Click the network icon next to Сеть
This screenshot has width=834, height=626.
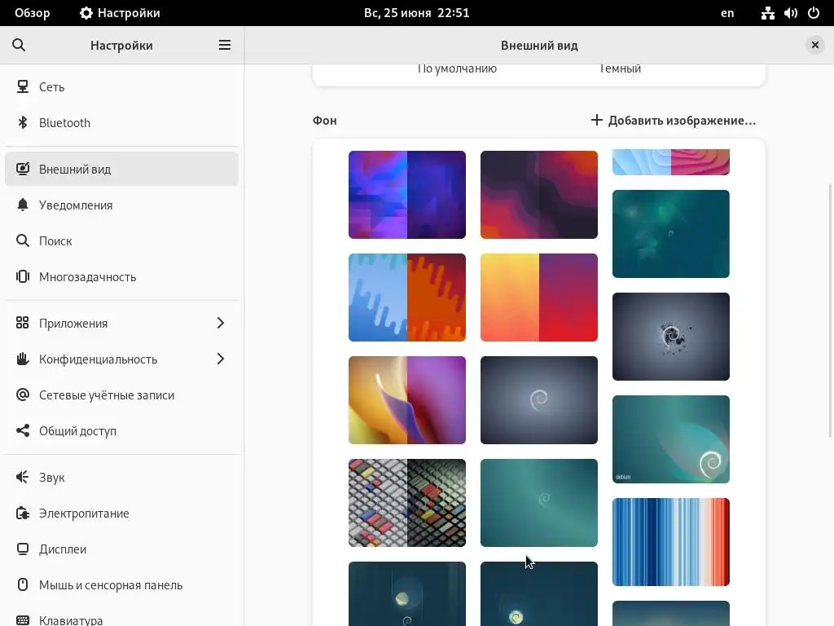click(x=22, y=86)
